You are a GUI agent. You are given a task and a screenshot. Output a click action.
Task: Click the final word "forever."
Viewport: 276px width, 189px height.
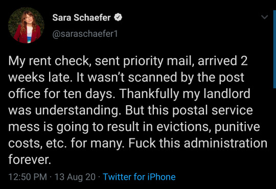point(30,159)
